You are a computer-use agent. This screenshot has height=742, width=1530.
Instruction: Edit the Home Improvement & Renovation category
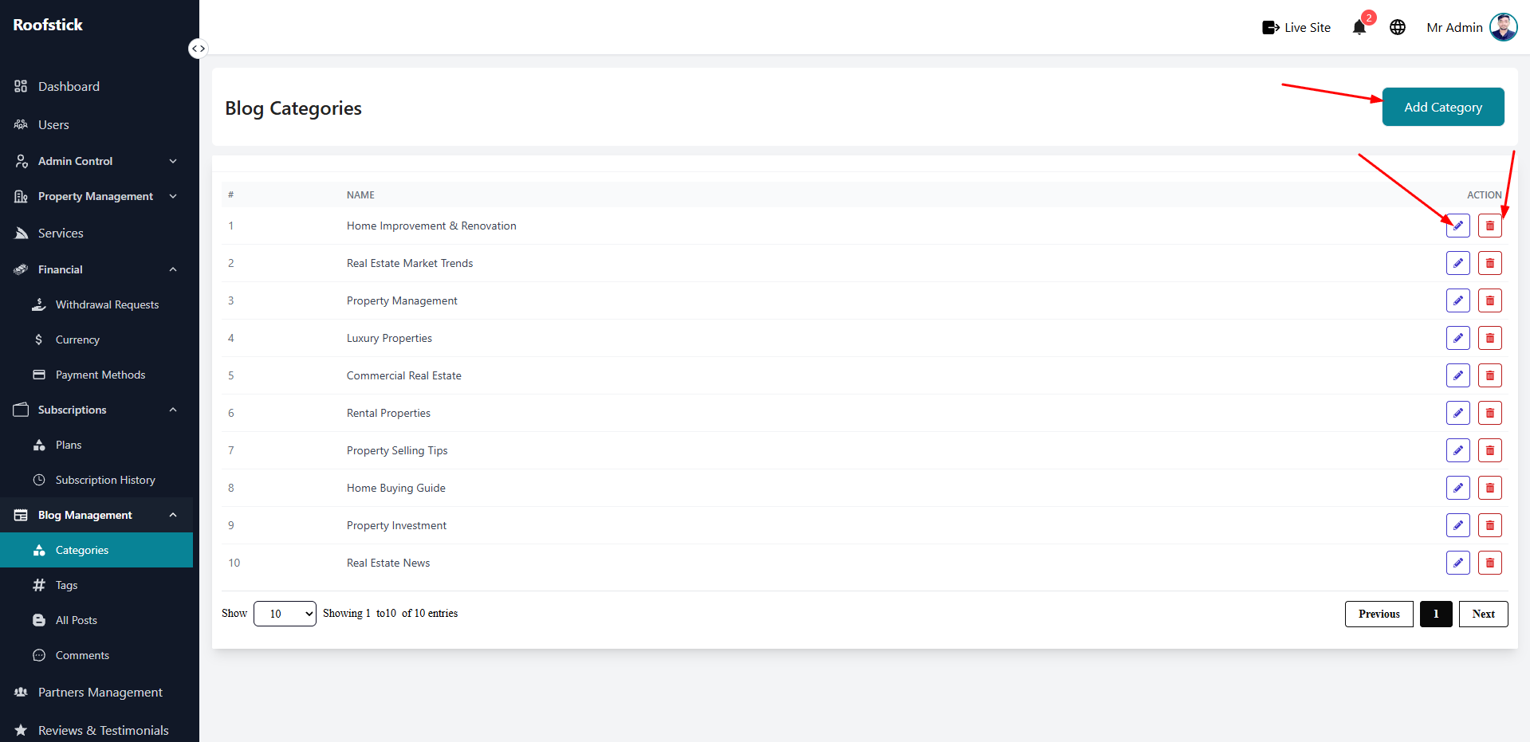click(x=1458, y=226)
